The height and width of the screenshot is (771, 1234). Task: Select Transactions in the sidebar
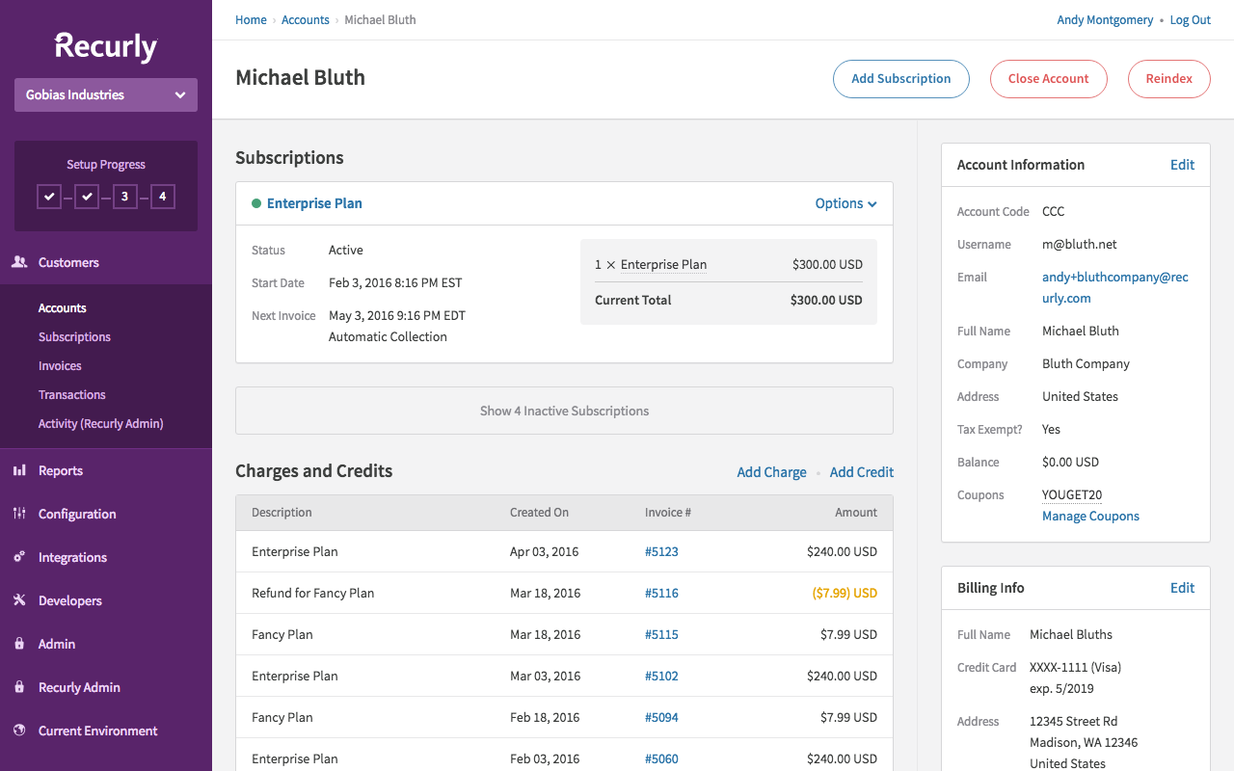pyautogui.click(x=71, y=394)
